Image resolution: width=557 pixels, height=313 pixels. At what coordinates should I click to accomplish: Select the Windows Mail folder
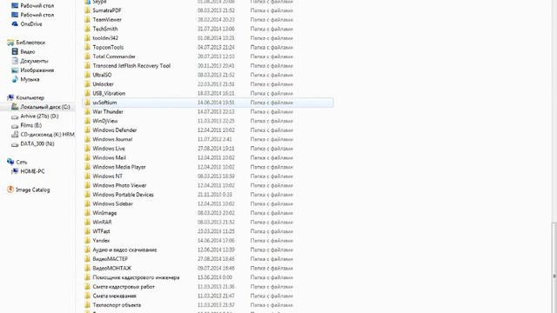pyautogui.click(x=109, y=158)
